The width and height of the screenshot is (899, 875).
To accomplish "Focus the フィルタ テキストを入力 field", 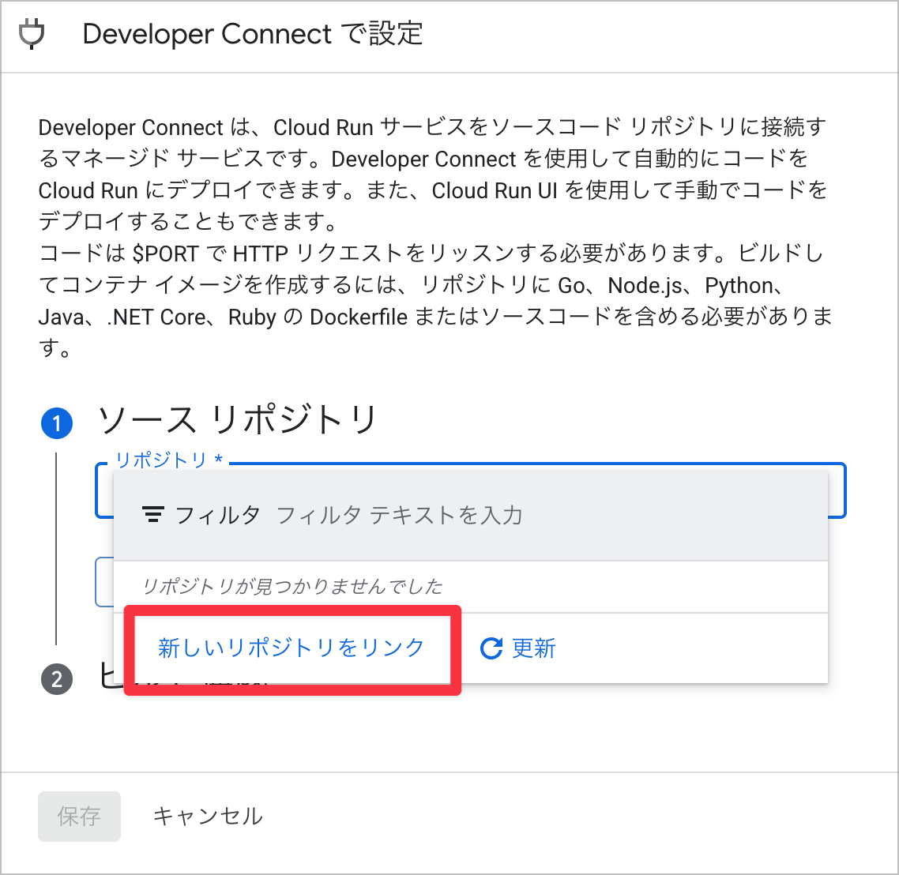I will (x=400, y=515).
